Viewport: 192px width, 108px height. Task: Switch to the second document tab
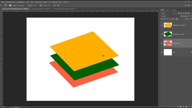(40, 9)
